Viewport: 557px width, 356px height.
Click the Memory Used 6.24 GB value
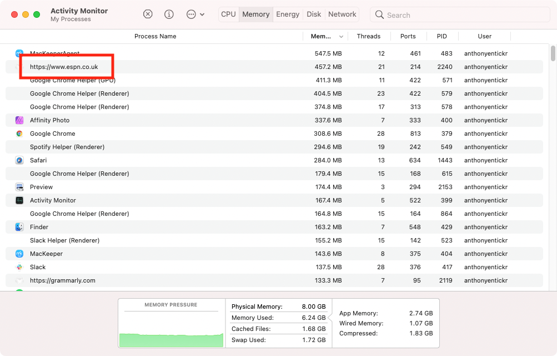tap(314, 318)
